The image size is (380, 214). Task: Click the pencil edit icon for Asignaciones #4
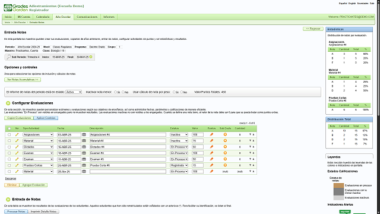17,134
